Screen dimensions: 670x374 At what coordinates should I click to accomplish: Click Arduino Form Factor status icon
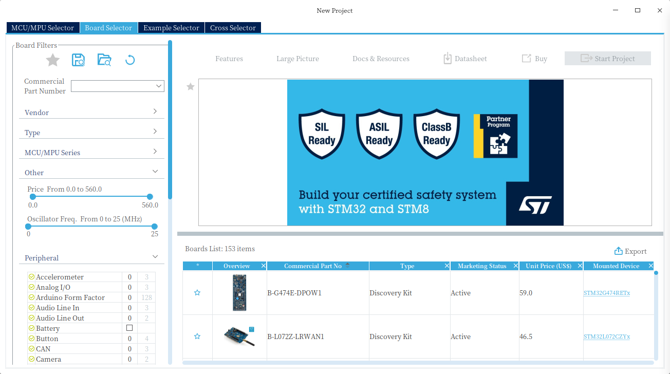point(31,297)
